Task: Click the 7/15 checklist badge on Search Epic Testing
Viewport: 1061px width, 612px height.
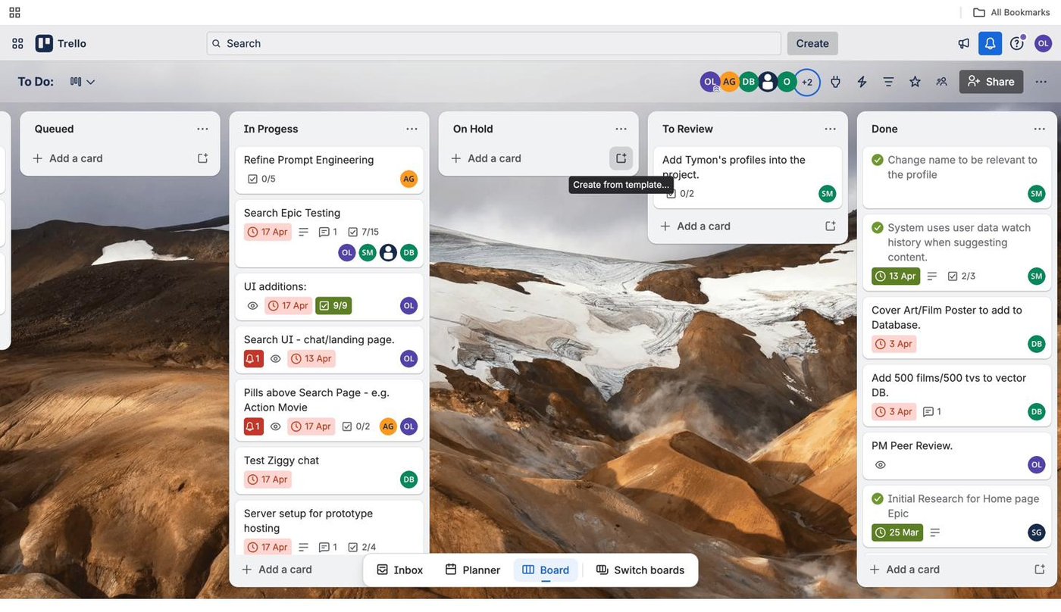Action: (363, 232)
